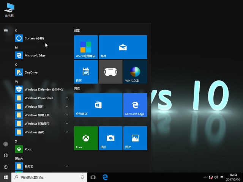243x182 pixels.
Task: Open the This PC desktop icon
Action: 9,10
